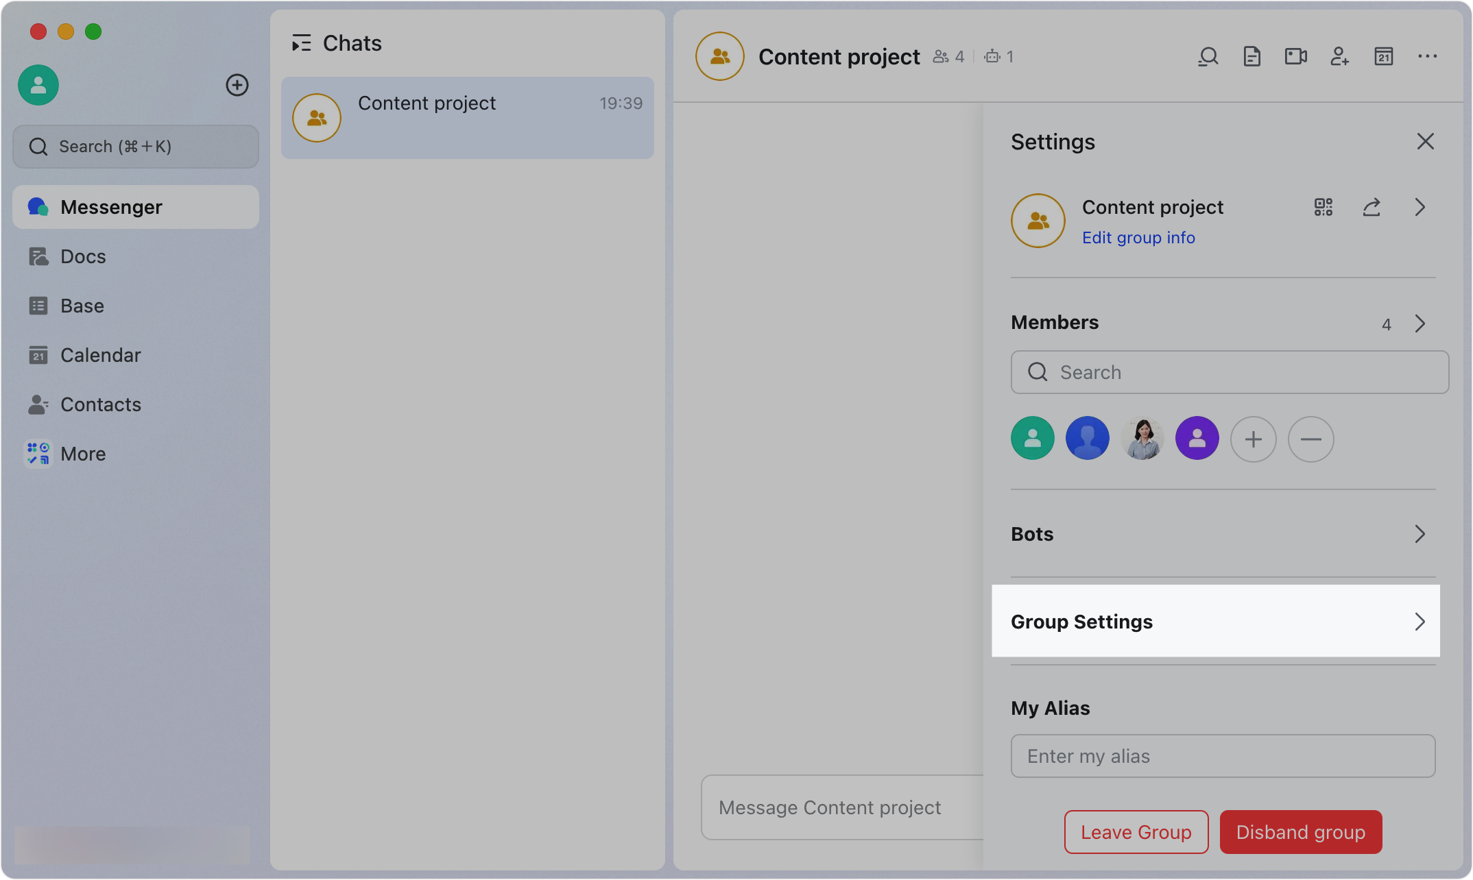Click Edit group info
The image size is (1473, 880).
pyautogui.click(x=1138, y=237)
